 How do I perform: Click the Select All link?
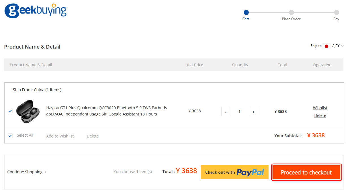point(25,135)
